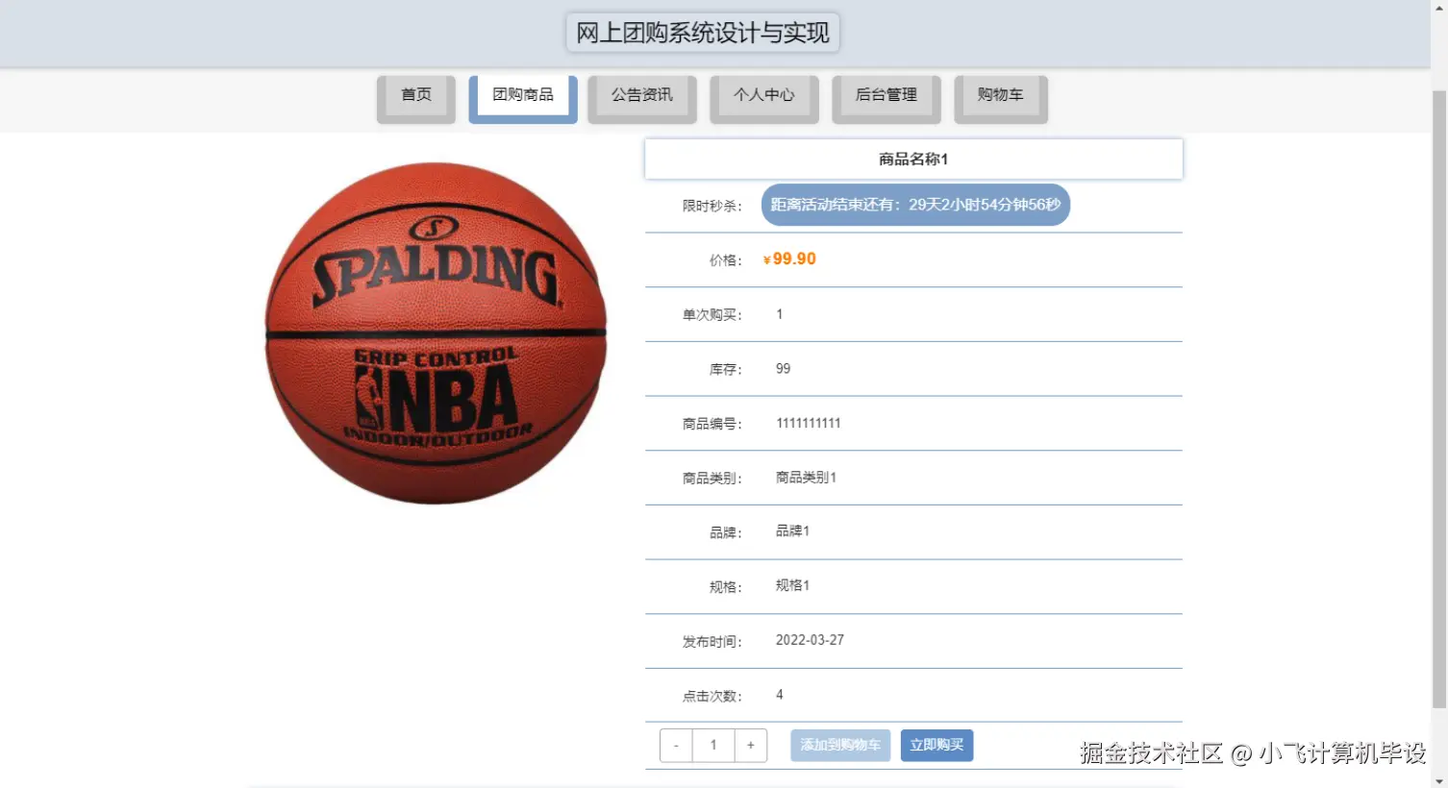
Task: Click the publish date 2022-03-27
Action: 810,640
